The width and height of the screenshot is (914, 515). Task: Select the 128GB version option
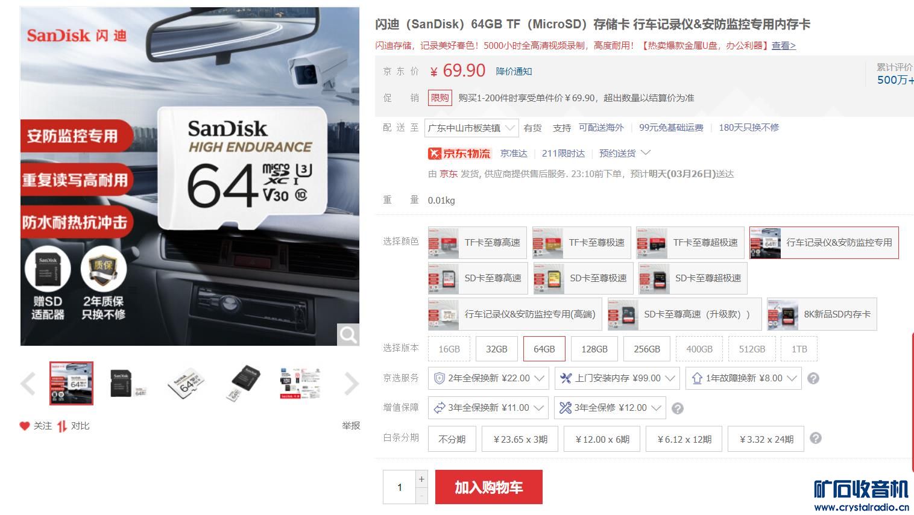point(594,349)
